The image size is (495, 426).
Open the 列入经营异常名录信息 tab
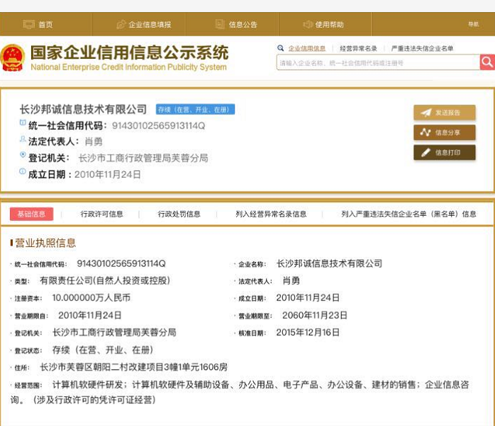271,214
